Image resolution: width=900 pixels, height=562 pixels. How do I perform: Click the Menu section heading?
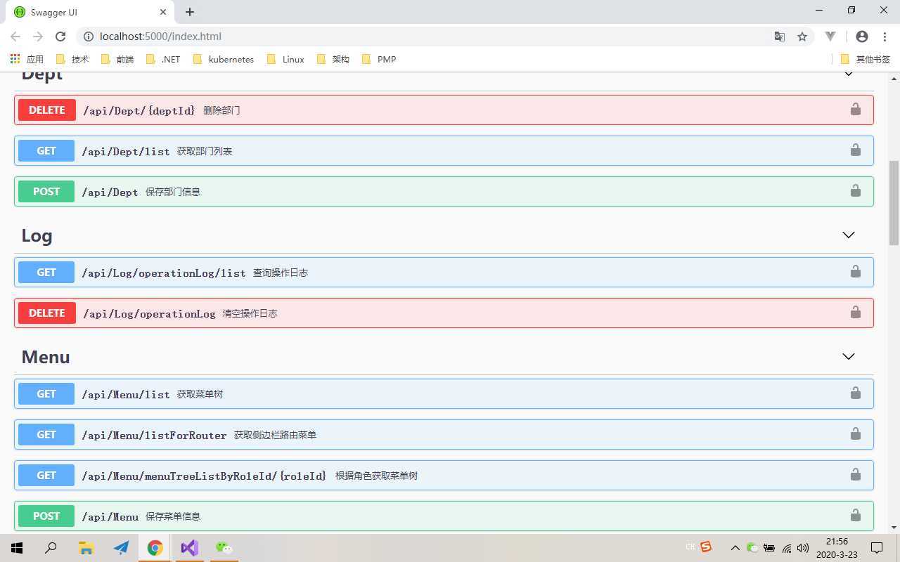[x=46, y=357]
